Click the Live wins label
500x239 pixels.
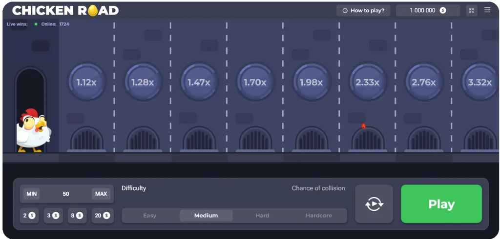(x=17, y=24)
